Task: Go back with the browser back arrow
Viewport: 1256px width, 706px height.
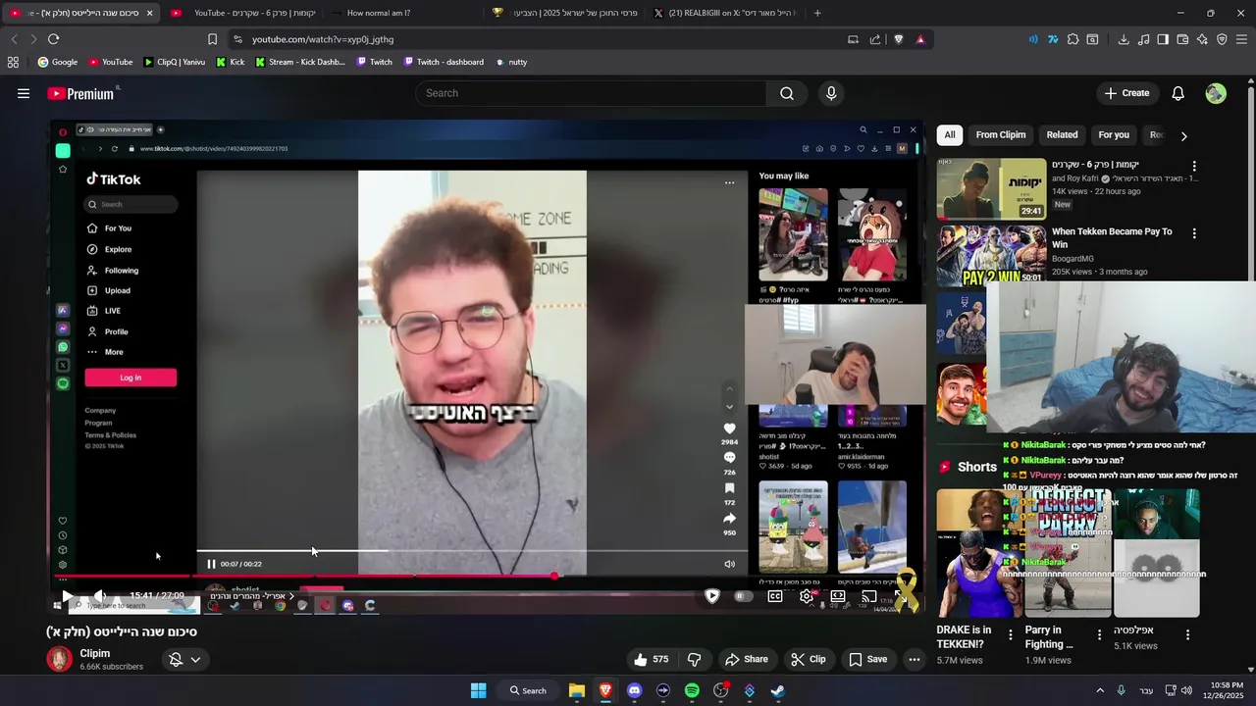Action: coord(14,39)
